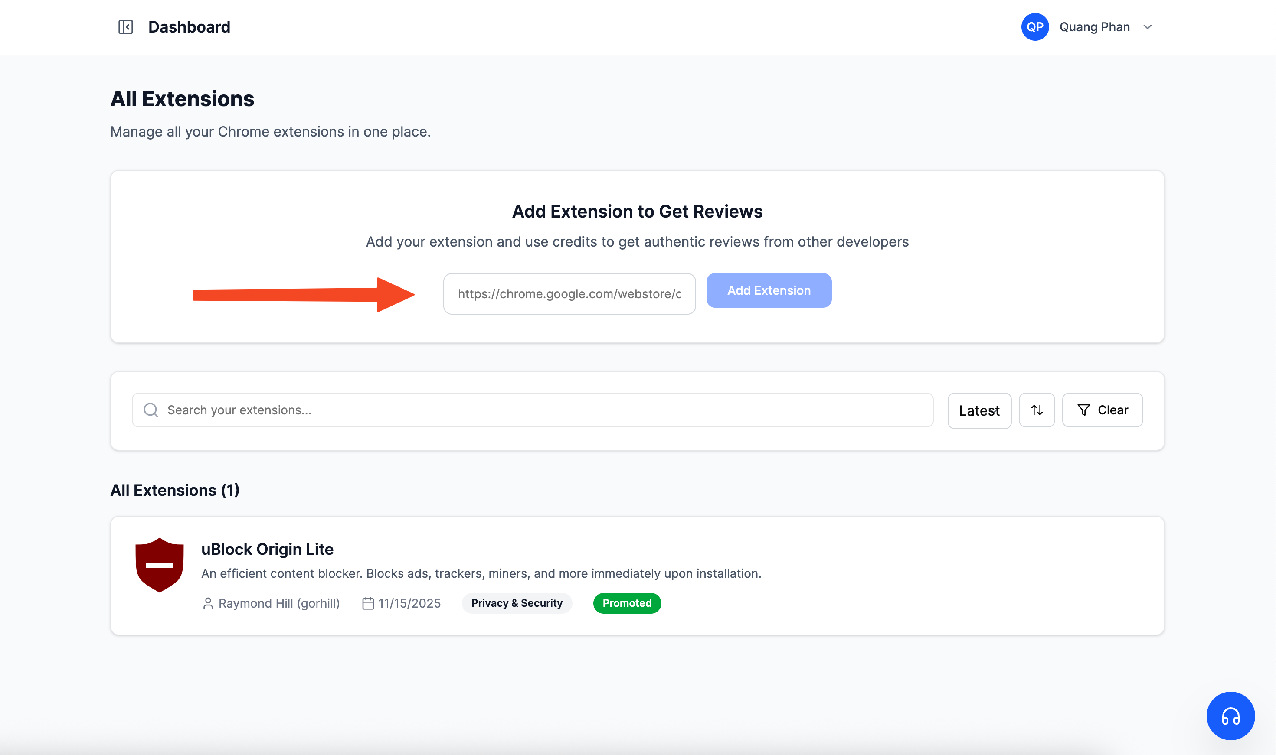Image resolution: width=1276 pixels, height=755 pixels.
Task: Click the green Promoted badge
Action: (627, 603)
